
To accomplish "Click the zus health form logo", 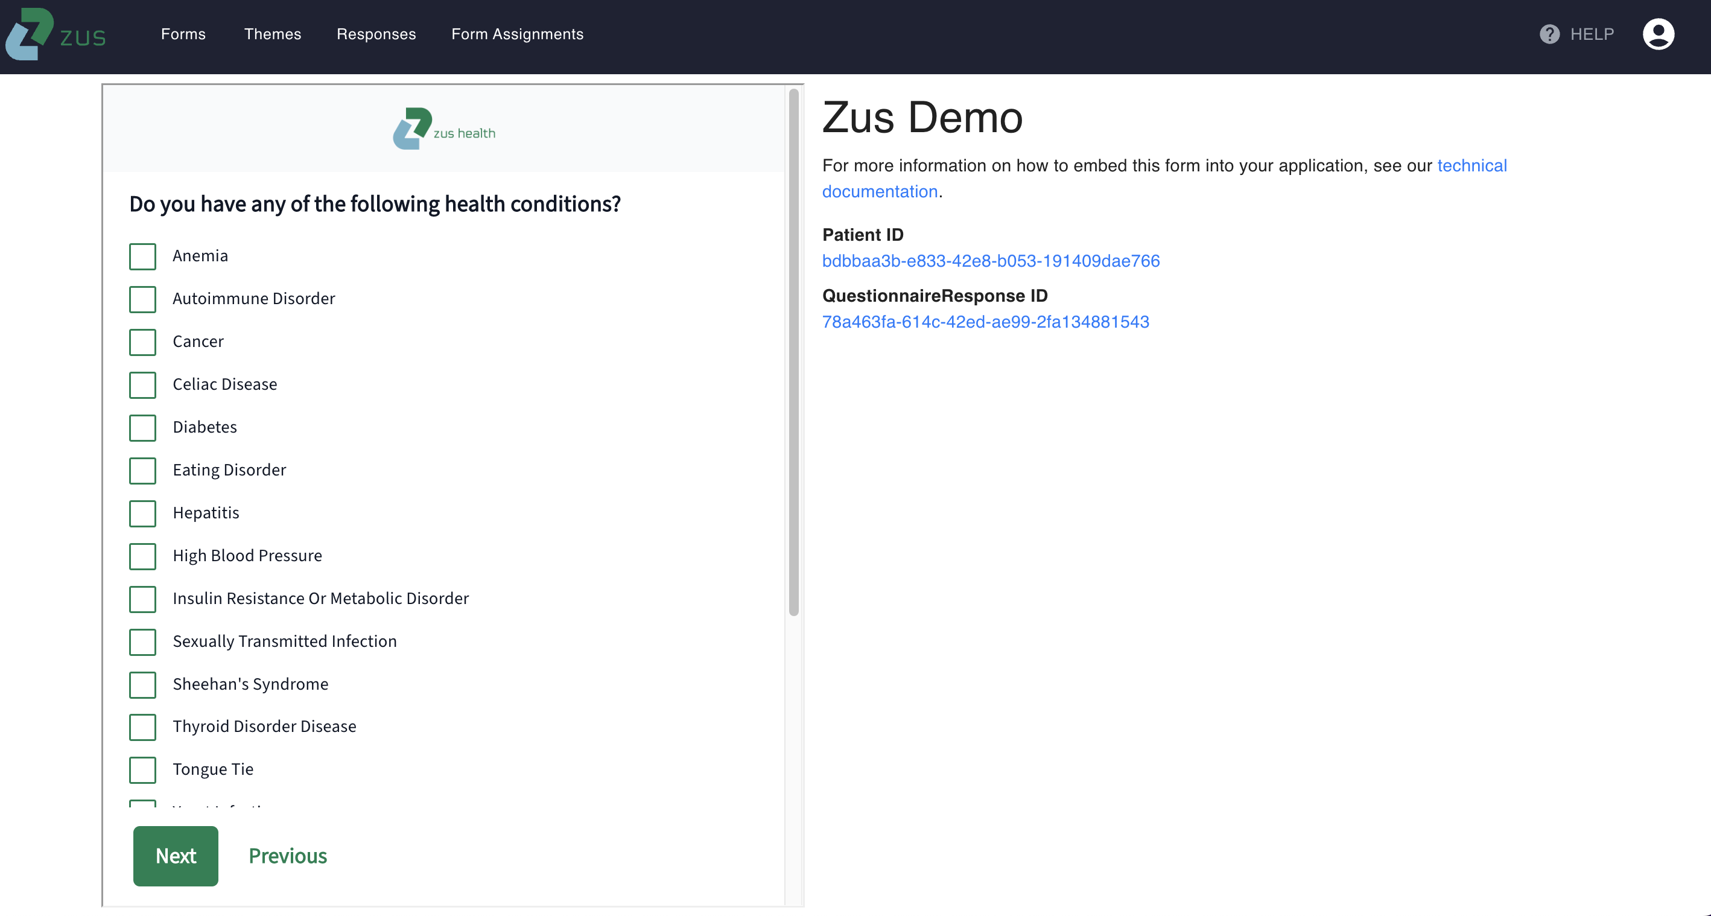I will 443,129.
